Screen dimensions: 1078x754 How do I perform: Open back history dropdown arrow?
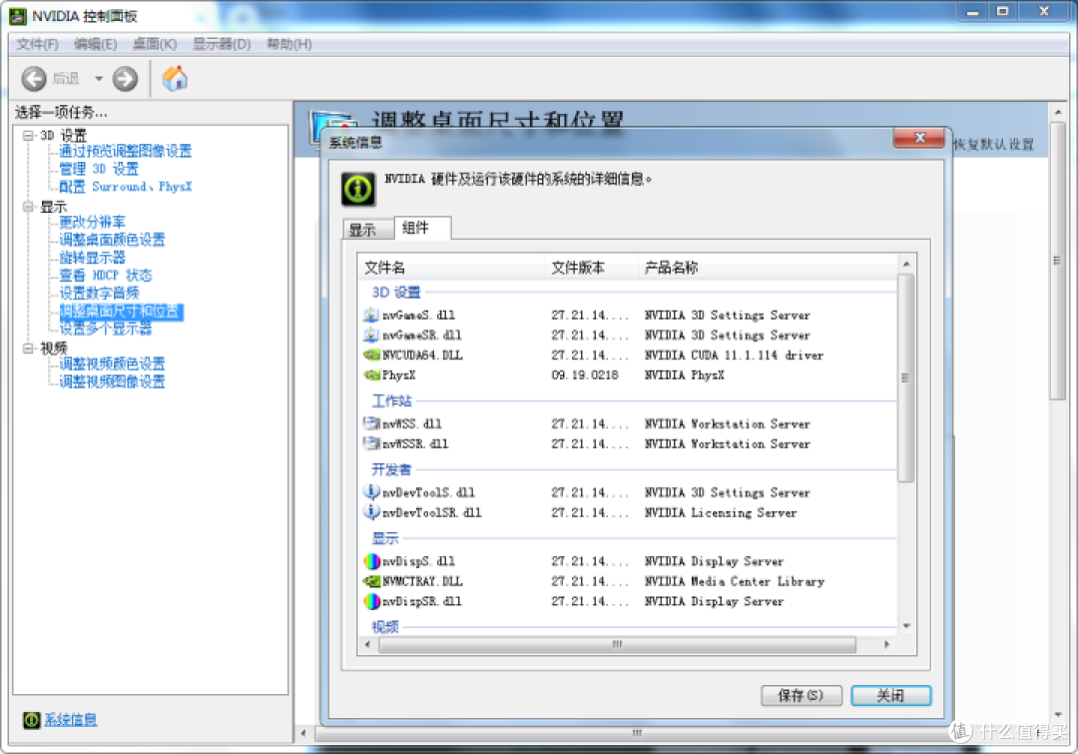(x=98, y=79)
